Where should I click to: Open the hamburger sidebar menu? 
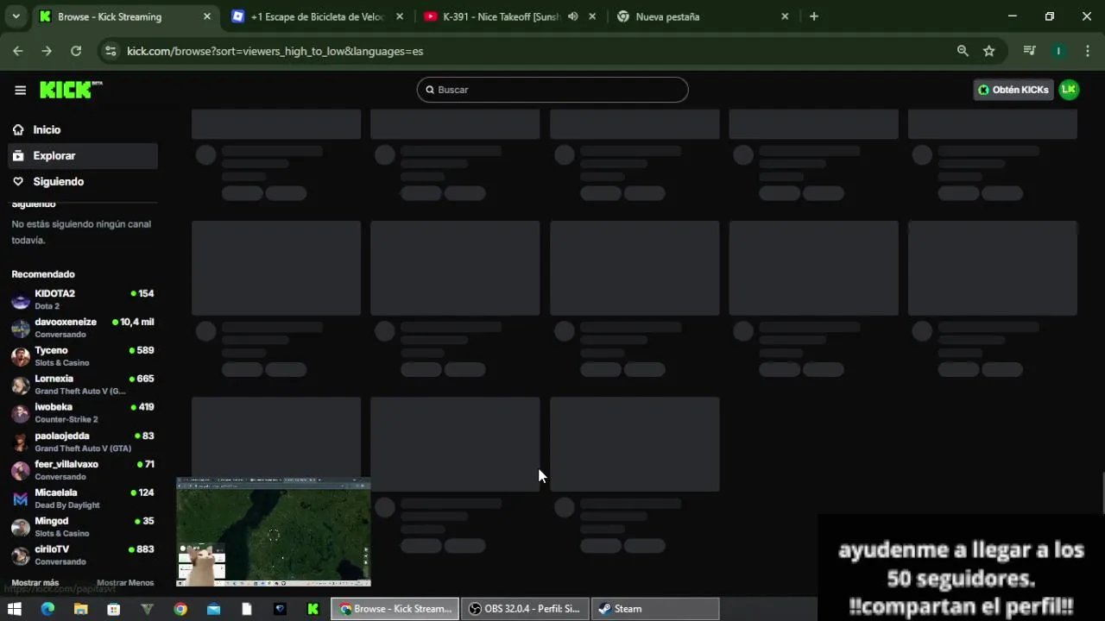coord(20,90)
